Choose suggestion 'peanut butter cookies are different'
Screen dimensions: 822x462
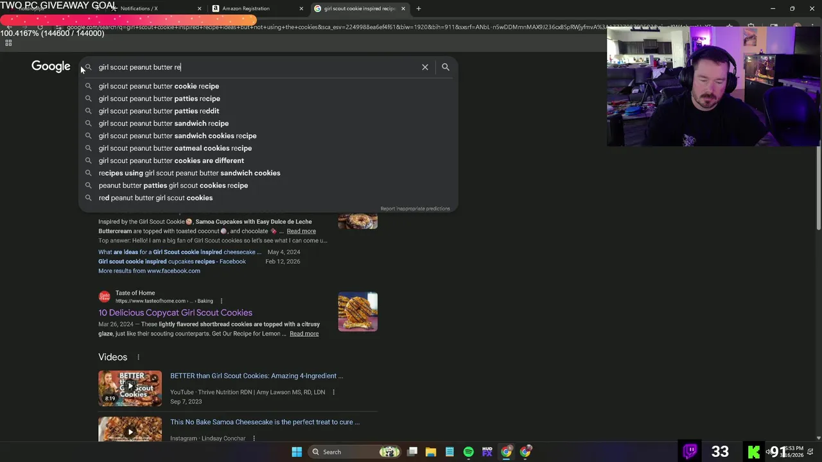[268, 160]
